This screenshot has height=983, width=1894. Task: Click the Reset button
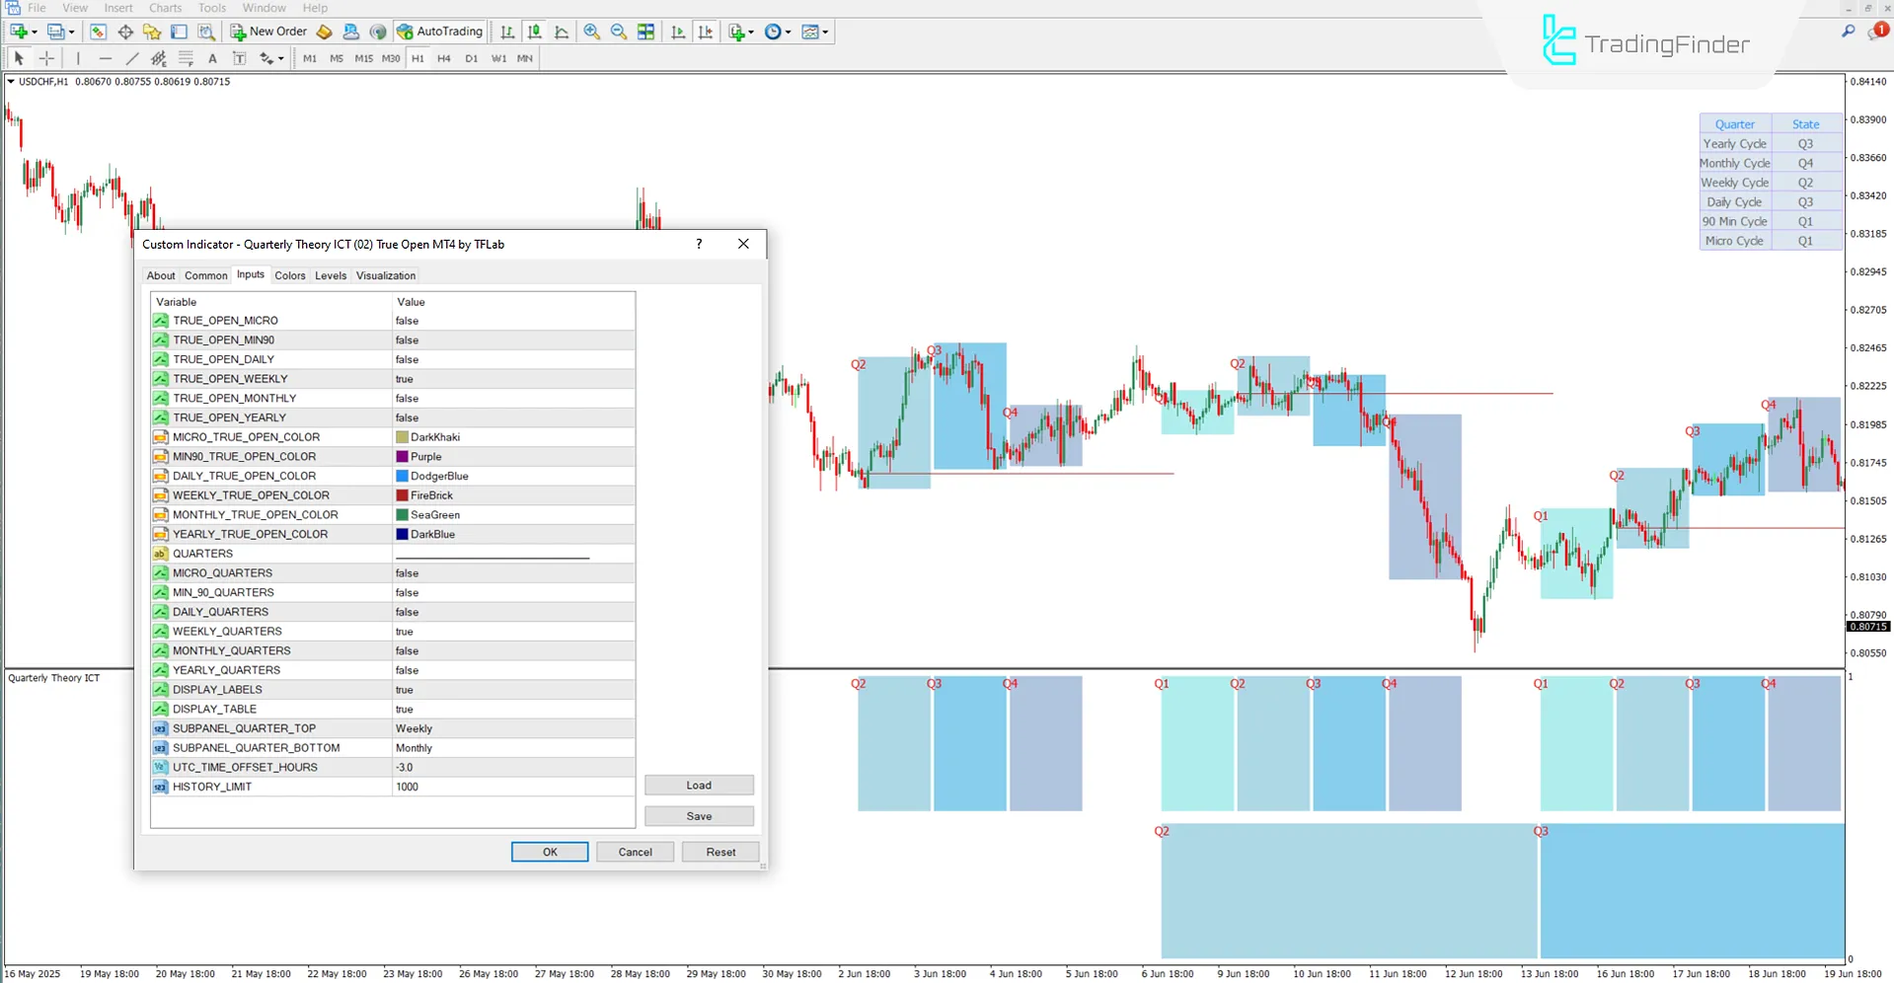(x=720, y=852)
